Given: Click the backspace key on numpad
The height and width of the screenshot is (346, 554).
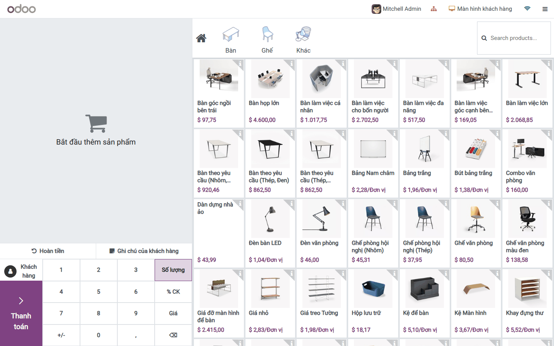Looking at the screenshot, I should point(173,335).
